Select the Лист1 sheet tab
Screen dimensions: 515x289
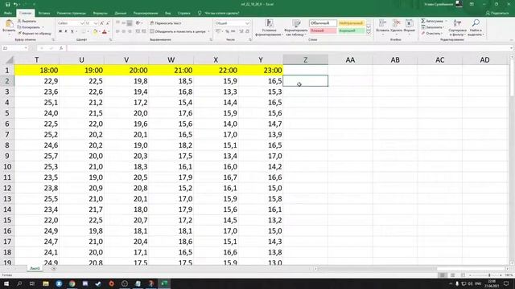pos(35,268)
